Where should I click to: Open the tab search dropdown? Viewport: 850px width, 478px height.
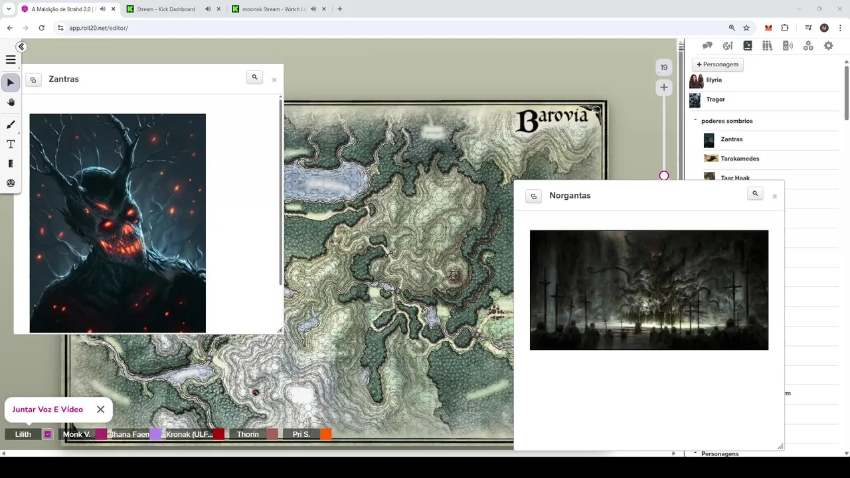click(x=9, y=9)
